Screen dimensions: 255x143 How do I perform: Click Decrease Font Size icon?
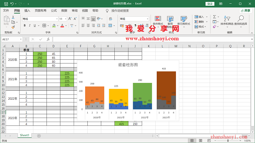tap(75, 19)
